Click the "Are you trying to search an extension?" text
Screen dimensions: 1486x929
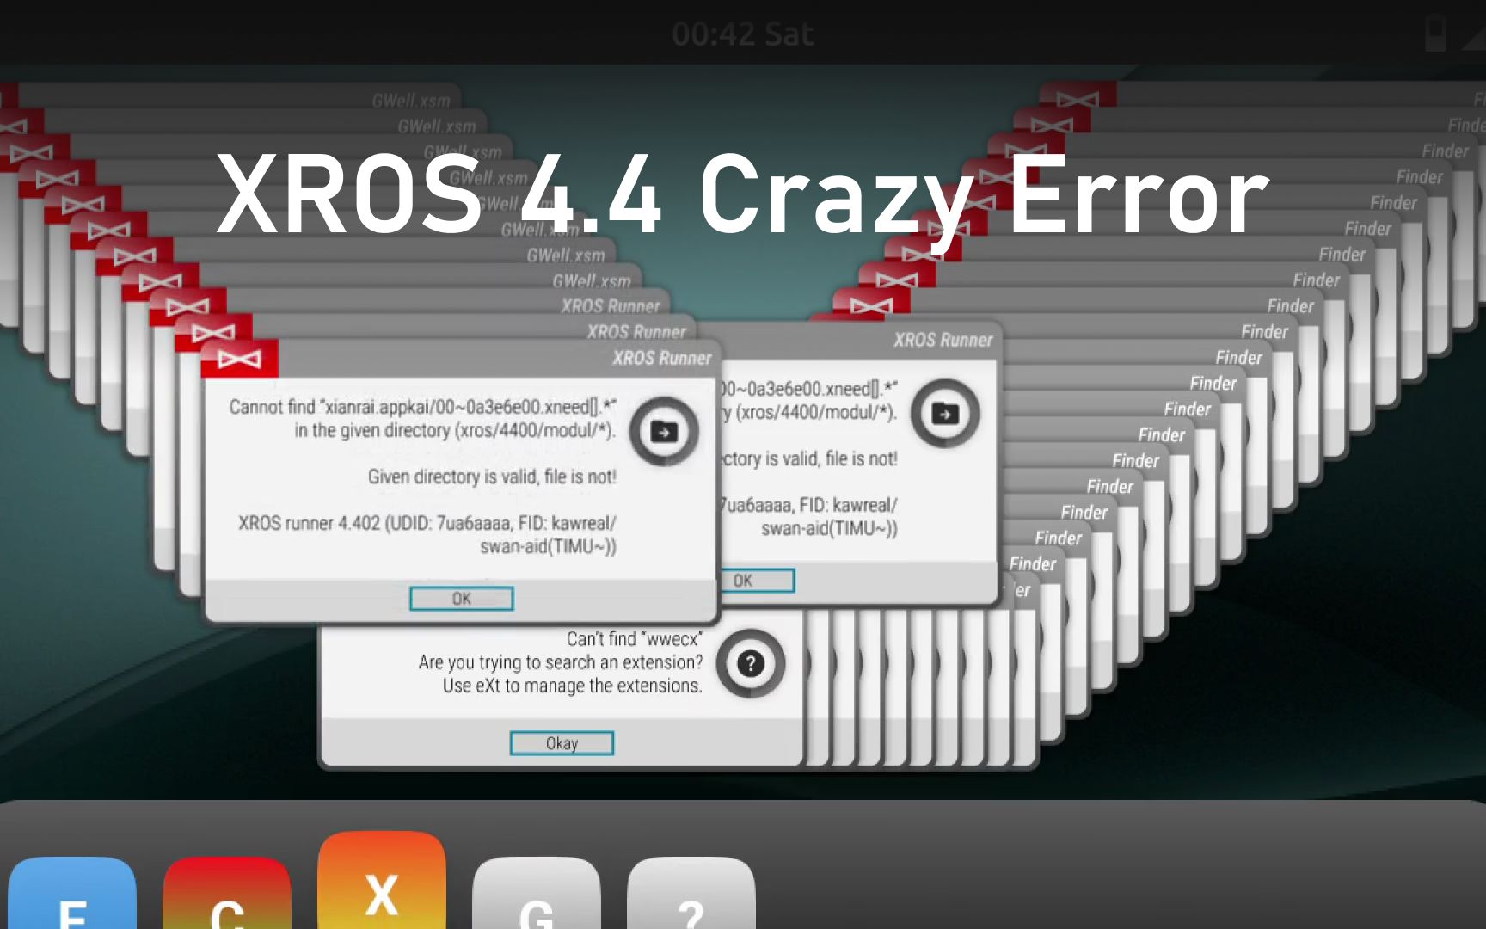561,662
